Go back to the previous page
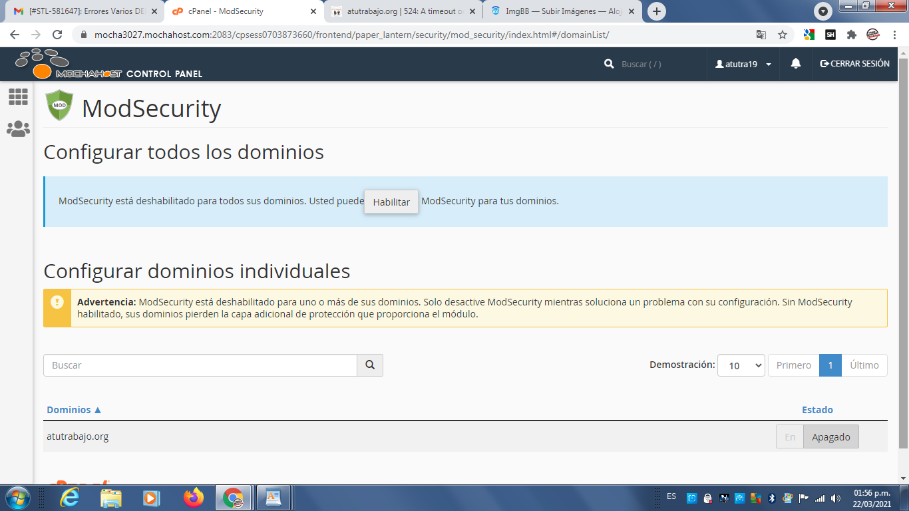909x511 pixels. point(15,35)
